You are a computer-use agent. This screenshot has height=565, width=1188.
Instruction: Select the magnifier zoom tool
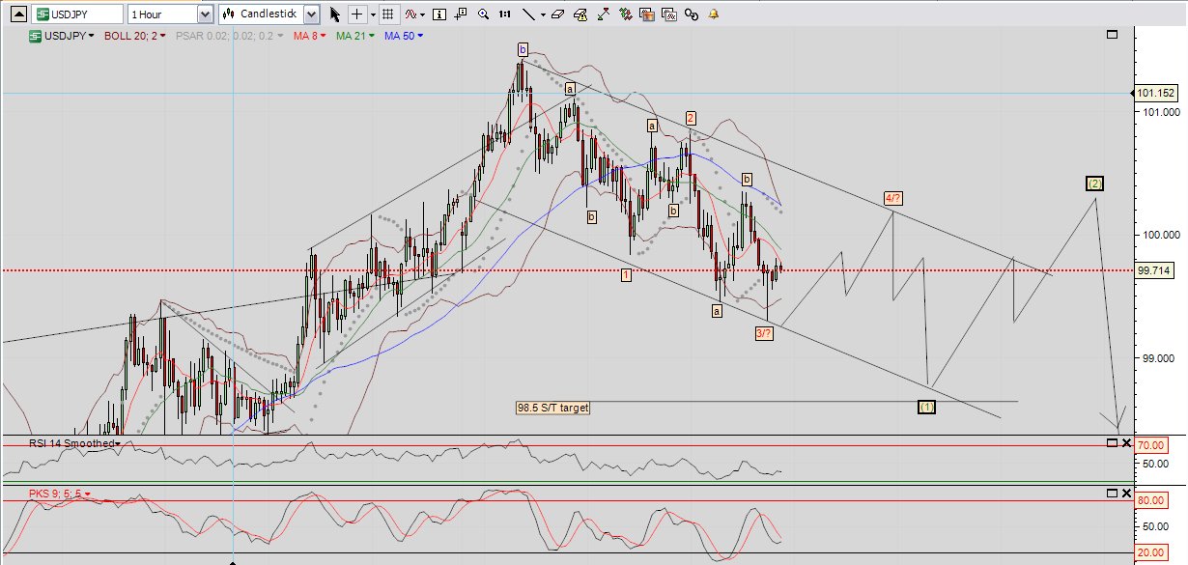[x=483, y=14]
